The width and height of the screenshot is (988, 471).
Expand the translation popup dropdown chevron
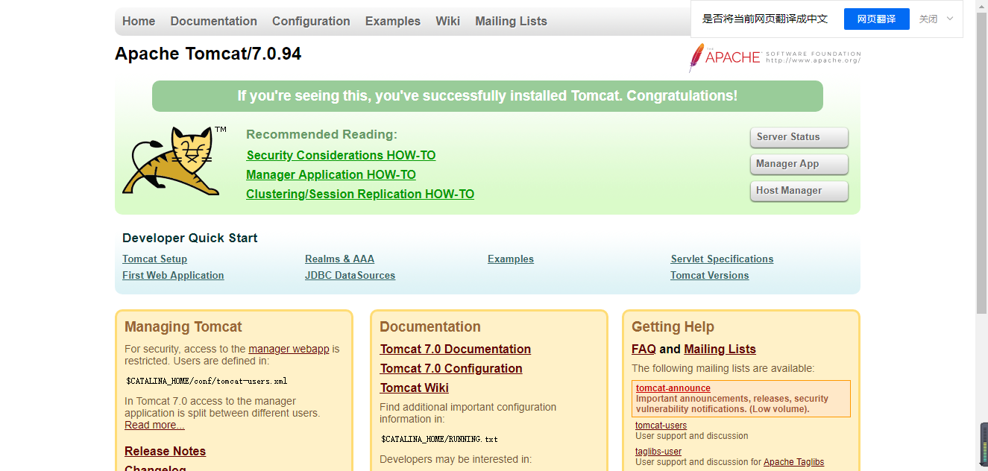[x=949, y=19]
